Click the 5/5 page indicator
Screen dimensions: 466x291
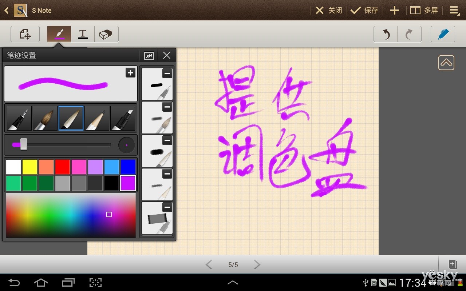point(233,265)
